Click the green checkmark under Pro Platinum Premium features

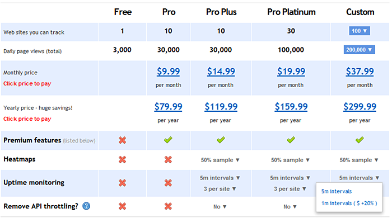click(x=291, y=140)
